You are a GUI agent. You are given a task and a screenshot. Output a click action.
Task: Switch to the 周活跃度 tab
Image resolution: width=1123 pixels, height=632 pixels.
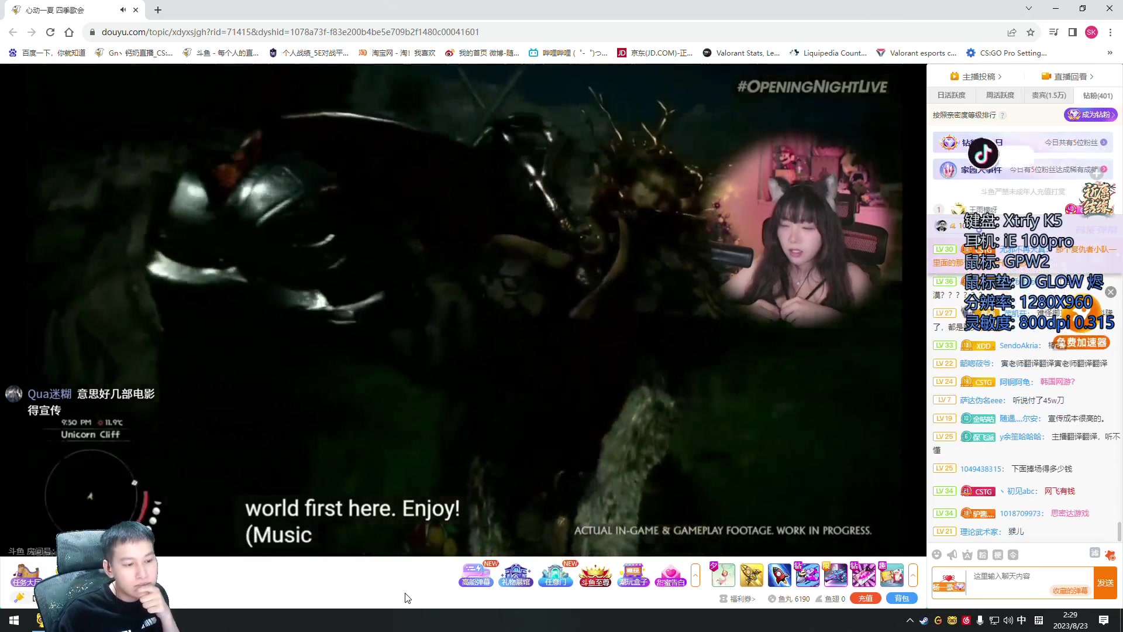[1000, 95]
